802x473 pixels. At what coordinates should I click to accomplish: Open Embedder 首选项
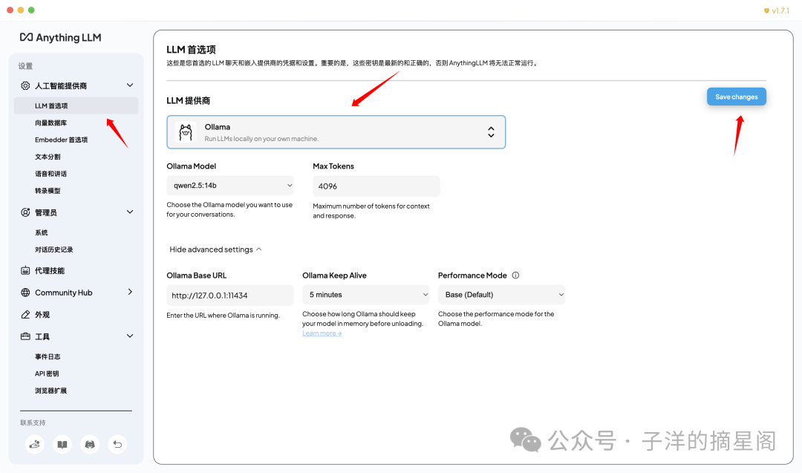click(62, 140)
